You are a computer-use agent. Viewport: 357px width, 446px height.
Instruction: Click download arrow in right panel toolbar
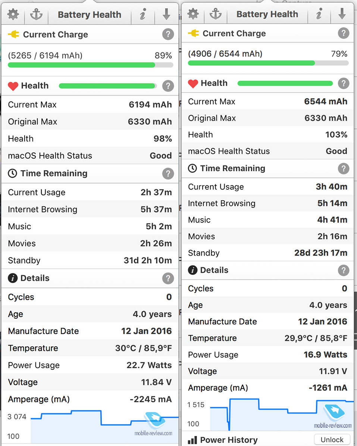342,14
